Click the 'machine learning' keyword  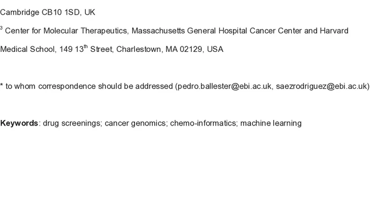(270, 123)
